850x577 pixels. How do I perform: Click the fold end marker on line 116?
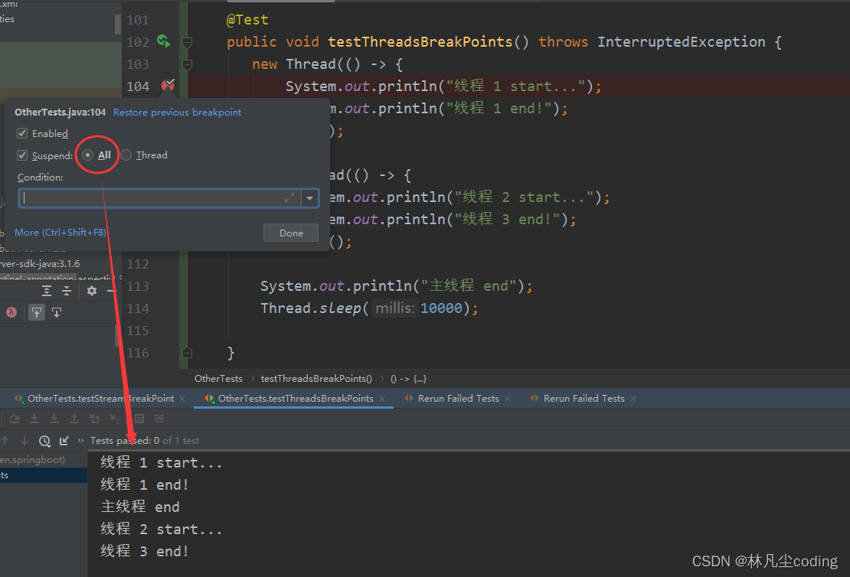coord(187,353)
